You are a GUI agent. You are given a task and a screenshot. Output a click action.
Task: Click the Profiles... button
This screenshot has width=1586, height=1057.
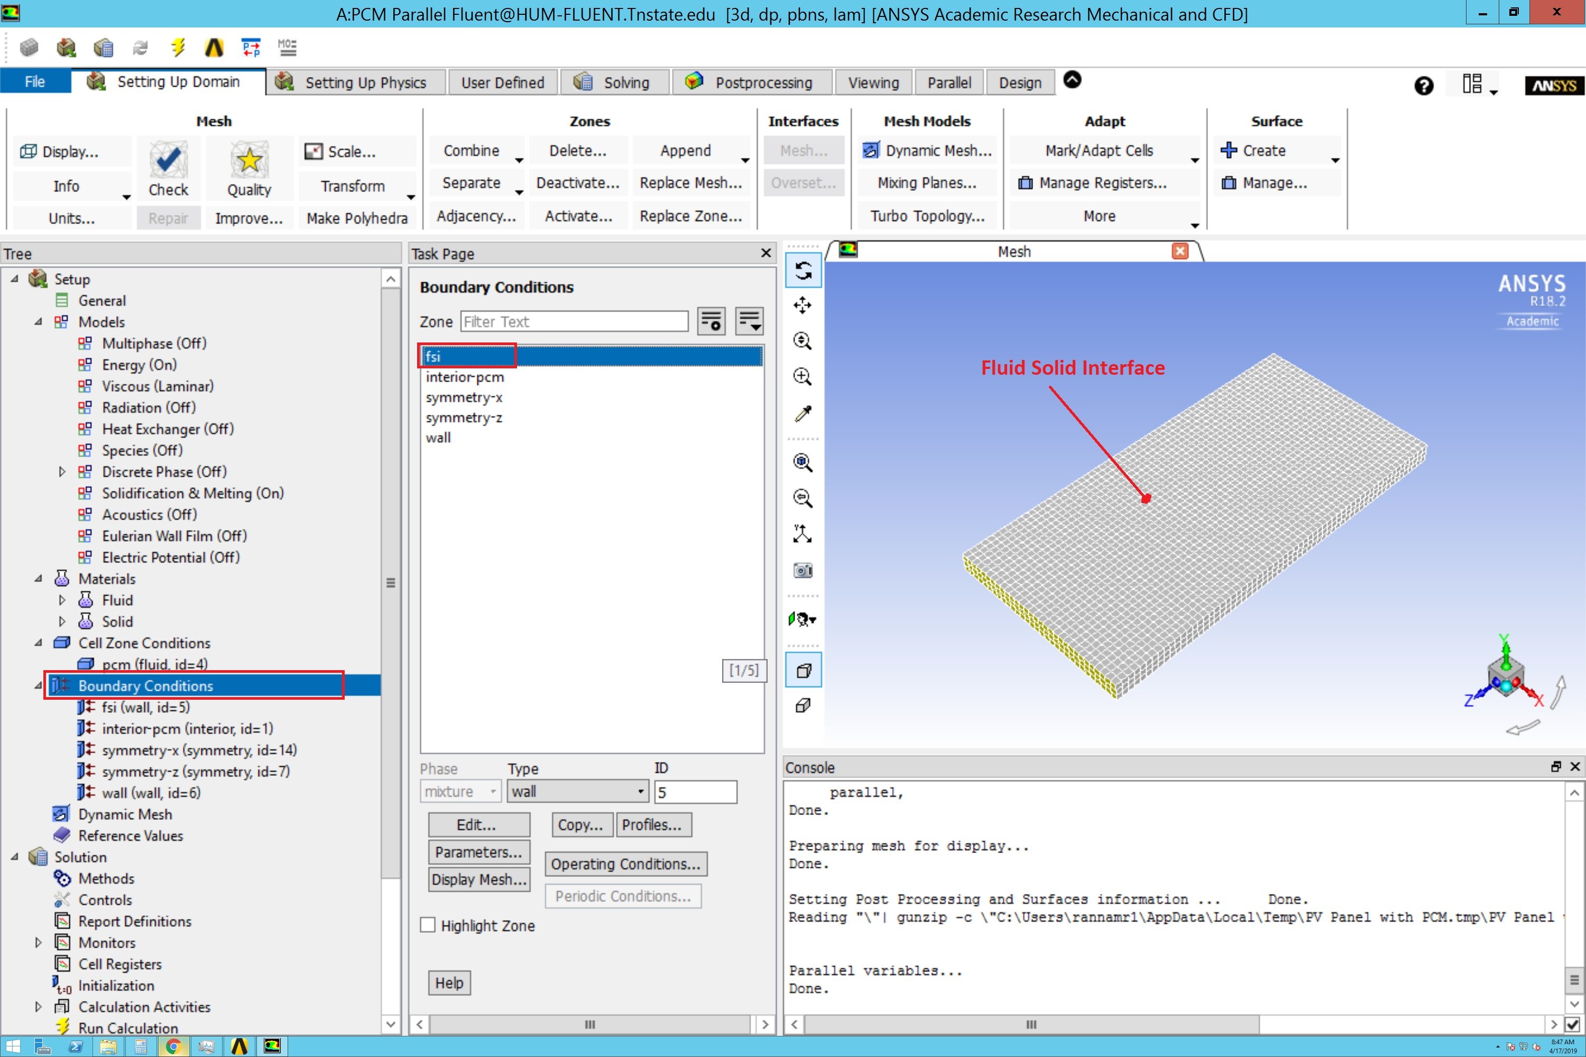click(653, 825)
